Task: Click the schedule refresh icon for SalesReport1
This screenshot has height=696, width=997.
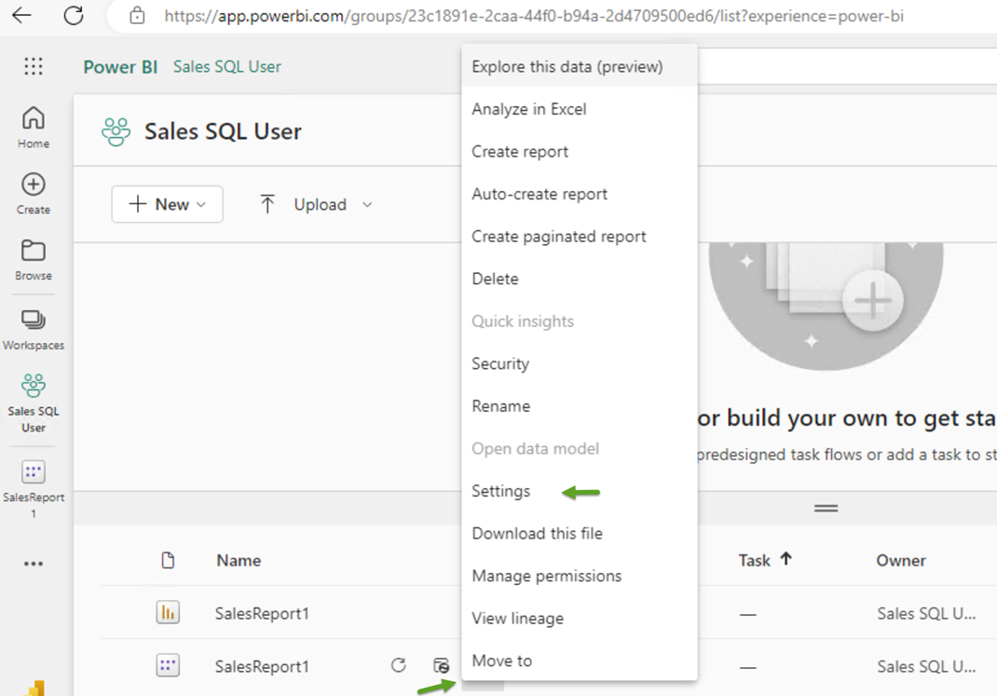Action: pos(441,665)
